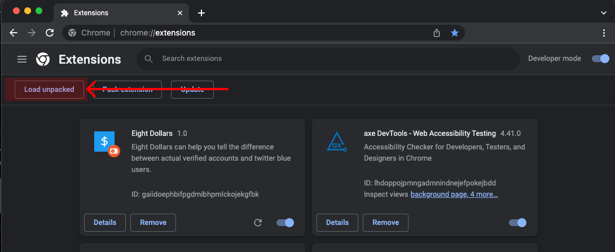Select the Extensions browser tab

click(x=121, y=13)
